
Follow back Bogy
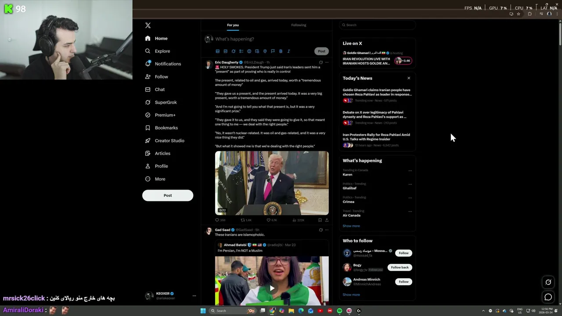click(x=400, y=267)
